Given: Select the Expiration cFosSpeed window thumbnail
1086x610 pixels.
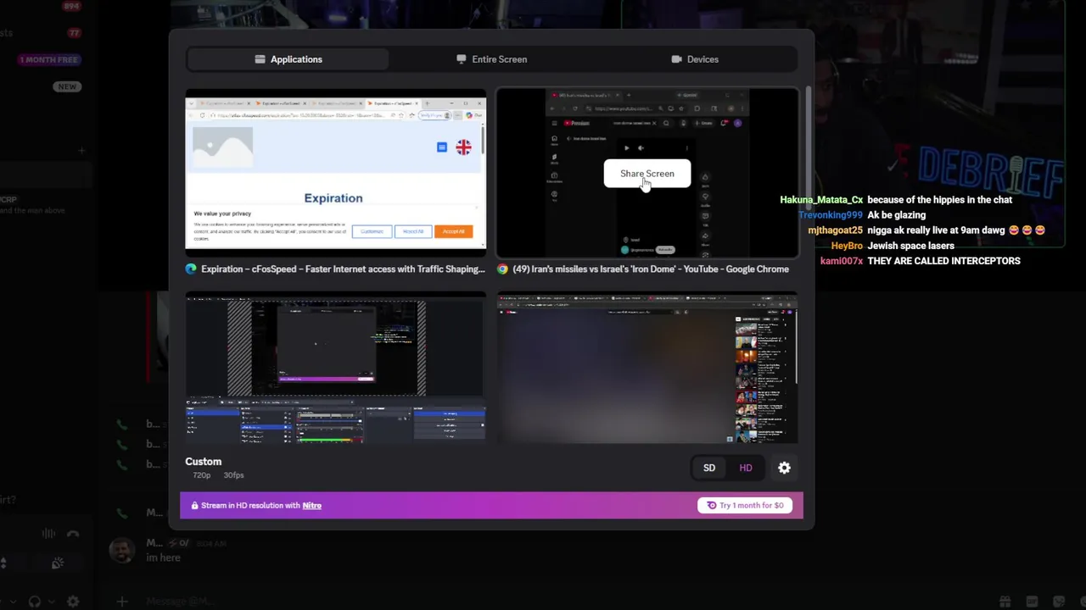Looking at the screenshot, I should click(x=335, y=172).
